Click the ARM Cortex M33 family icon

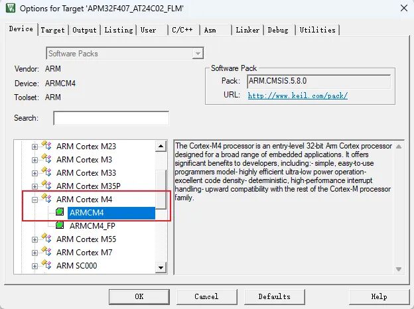coord(46,173)
